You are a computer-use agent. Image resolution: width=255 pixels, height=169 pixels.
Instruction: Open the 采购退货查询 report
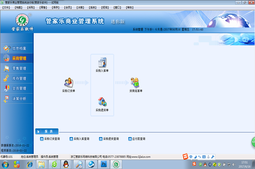(109, 139)
